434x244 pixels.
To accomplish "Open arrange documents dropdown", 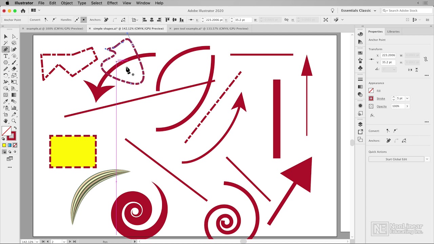I will pos(35,11).
